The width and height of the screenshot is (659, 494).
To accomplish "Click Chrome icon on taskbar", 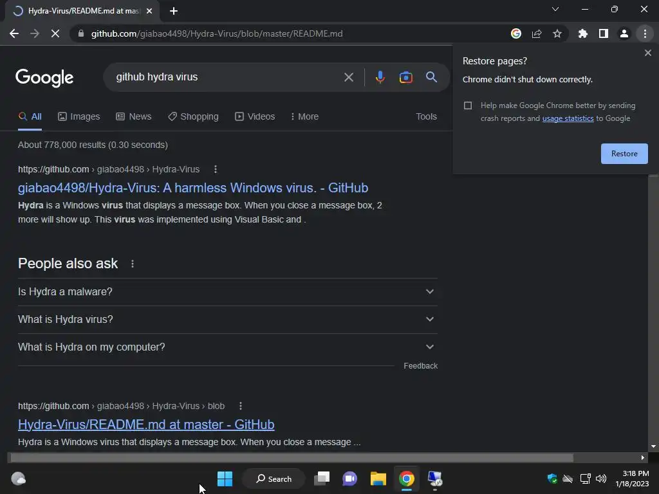I will tap(407, 479).
